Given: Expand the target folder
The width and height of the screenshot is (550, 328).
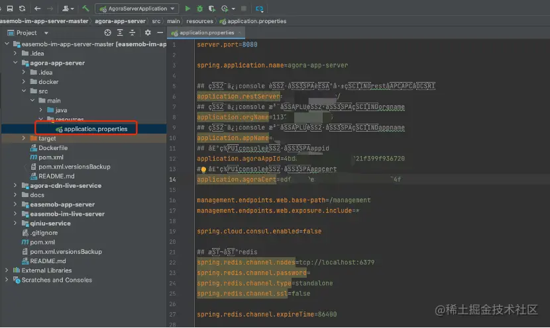Looking at the screenshot, I should (23, 138).
